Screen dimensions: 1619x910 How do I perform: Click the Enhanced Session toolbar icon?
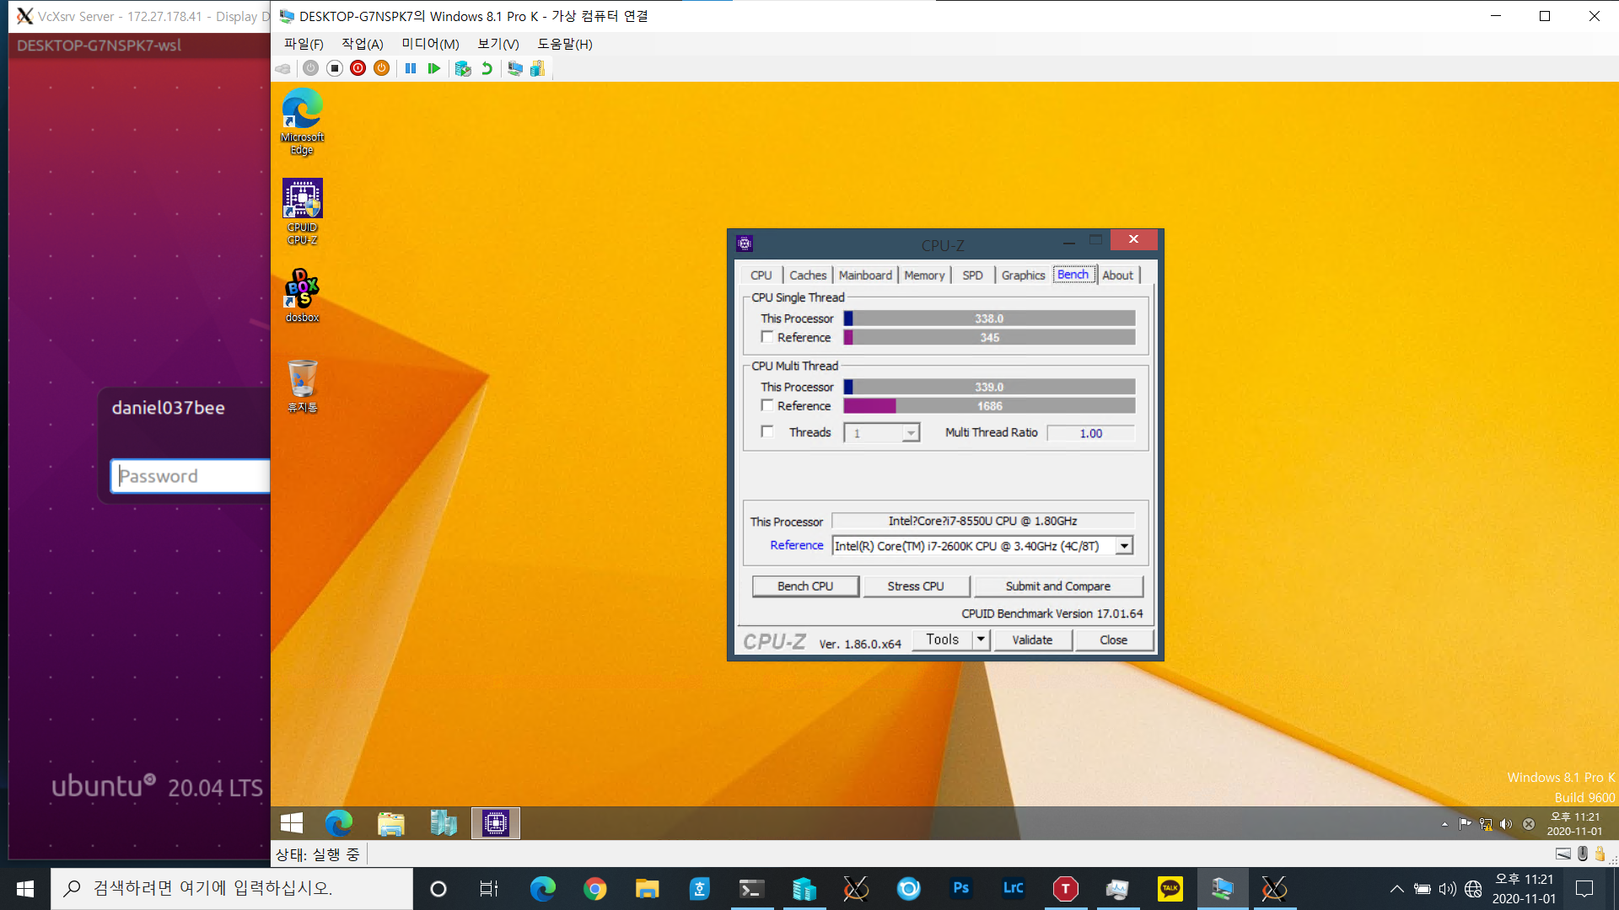pos(515,68)
